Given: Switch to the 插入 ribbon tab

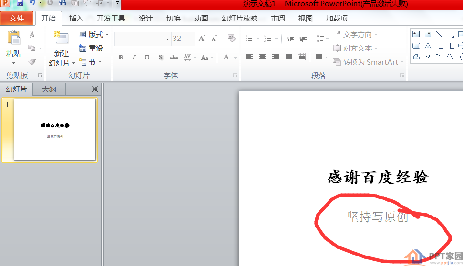Looking at the screenshot, I should (76, 18).
